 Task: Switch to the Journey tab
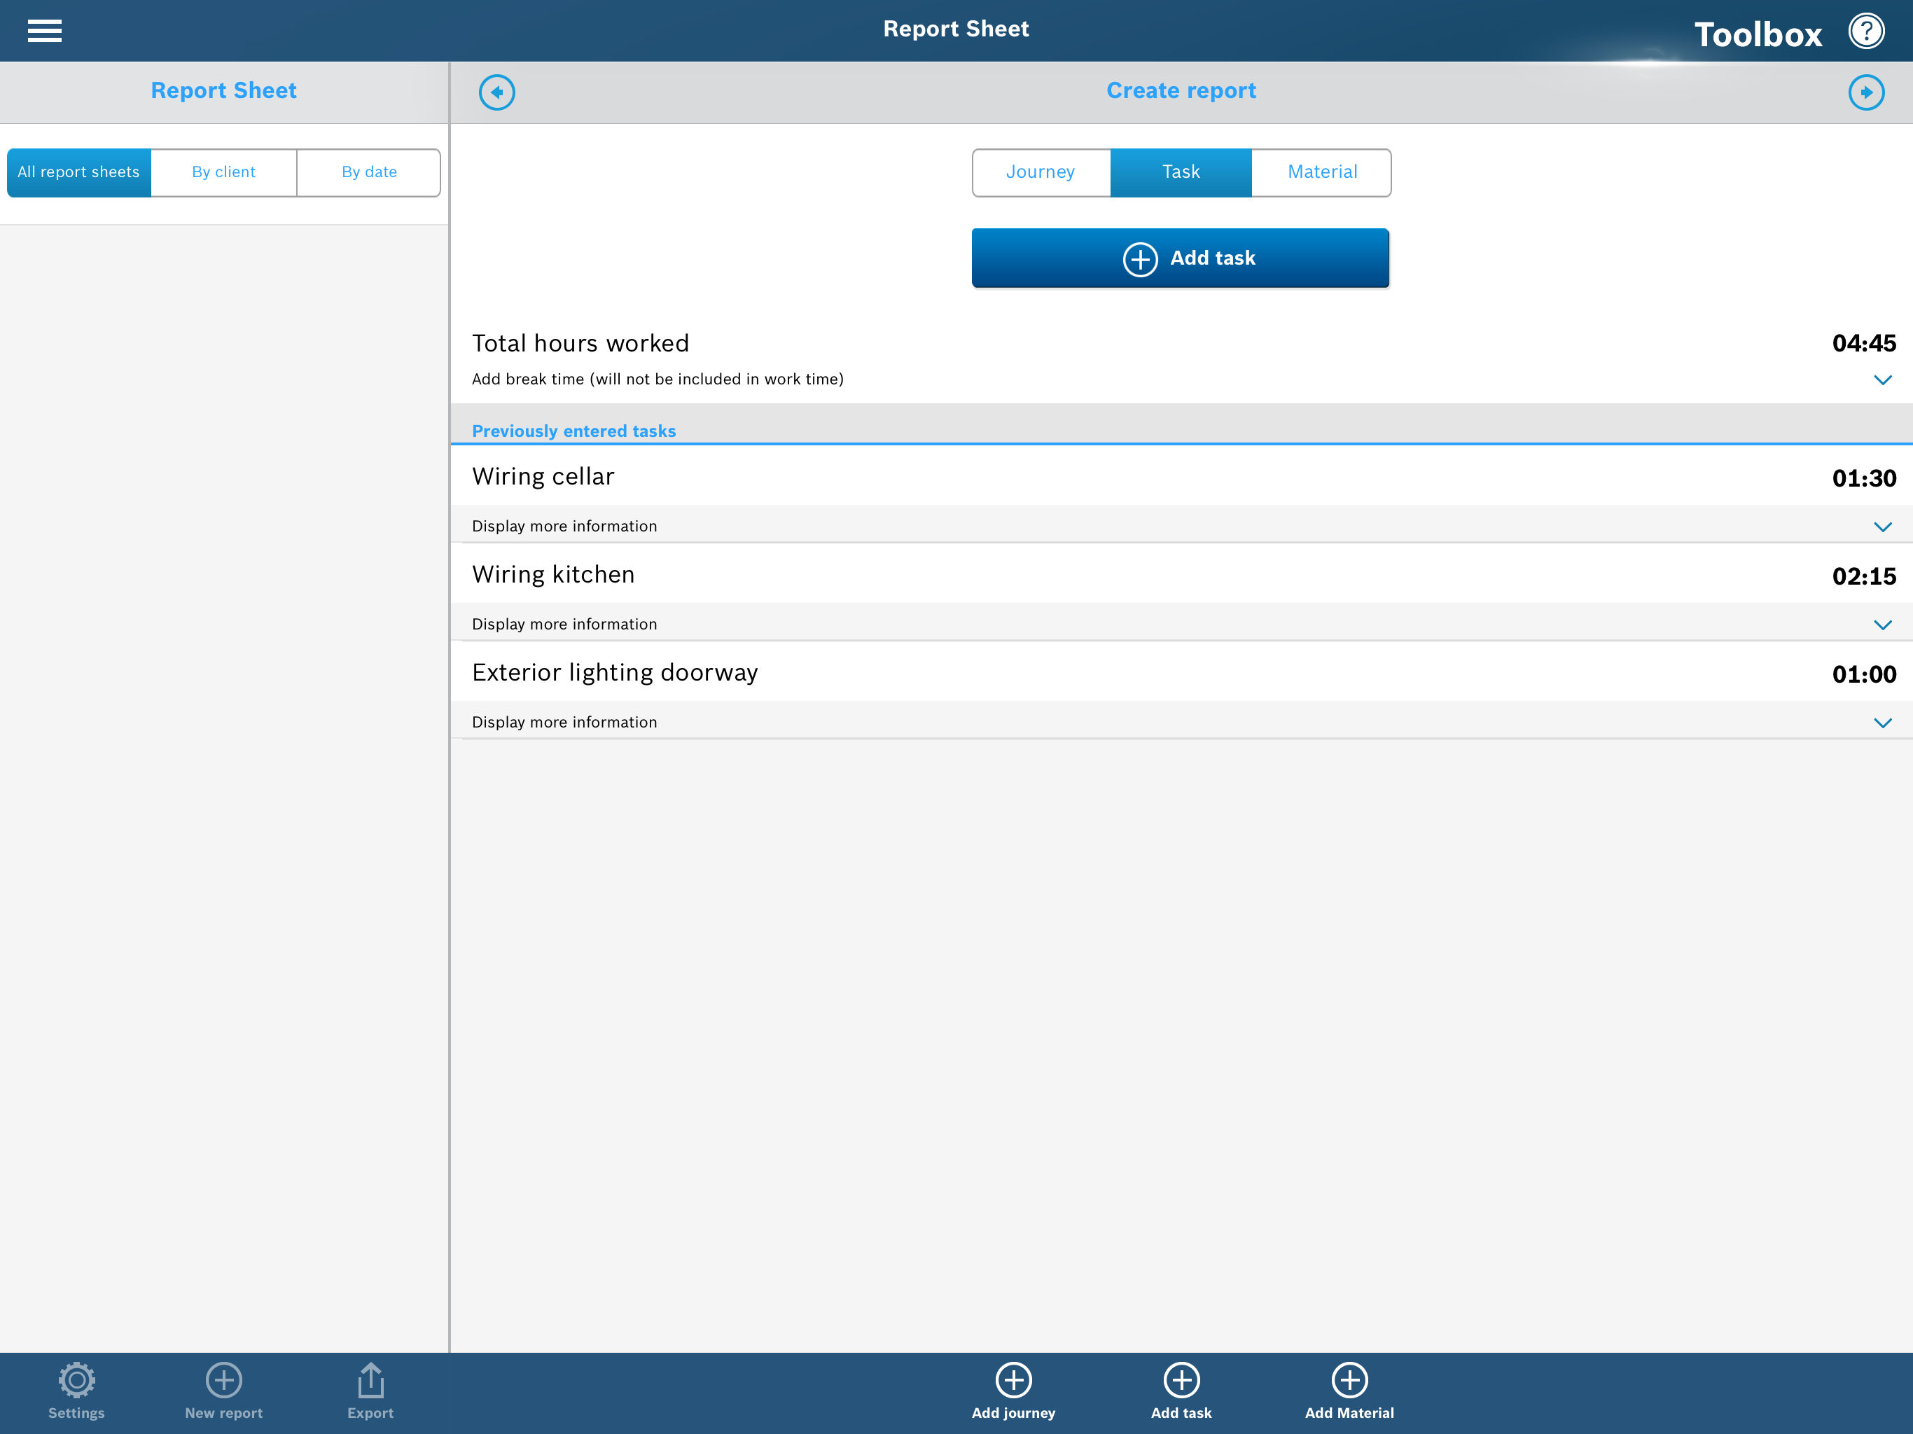[1041, 172]
